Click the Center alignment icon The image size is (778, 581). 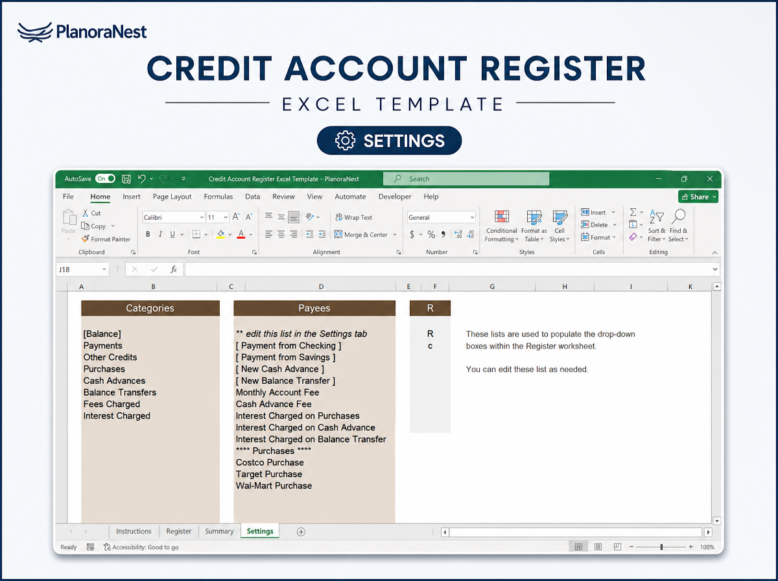pos(281,235)
